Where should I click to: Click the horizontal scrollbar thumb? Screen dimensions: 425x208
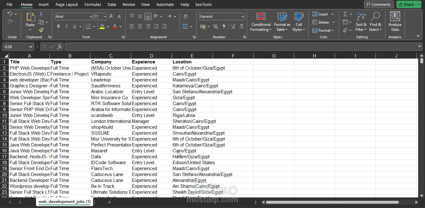pos(332,202)
